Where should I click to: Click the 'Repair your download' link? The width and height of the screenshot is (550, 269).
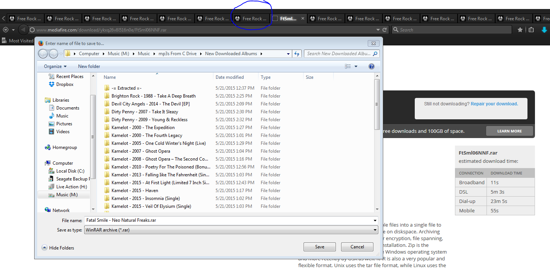pyautogui.click(x=494, y=104)
